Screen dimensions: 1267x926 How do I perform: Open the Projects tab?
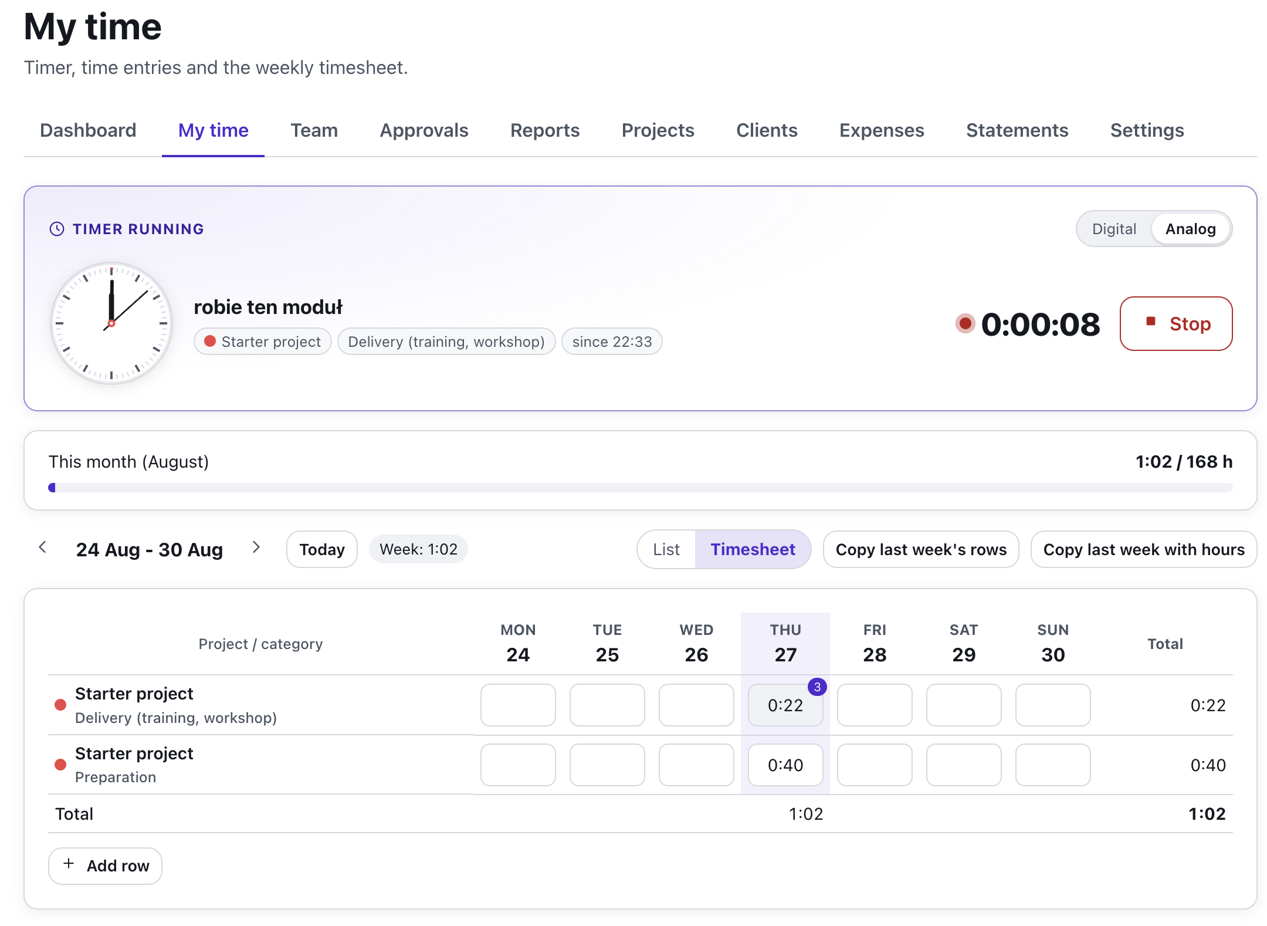tap(658, 130)
